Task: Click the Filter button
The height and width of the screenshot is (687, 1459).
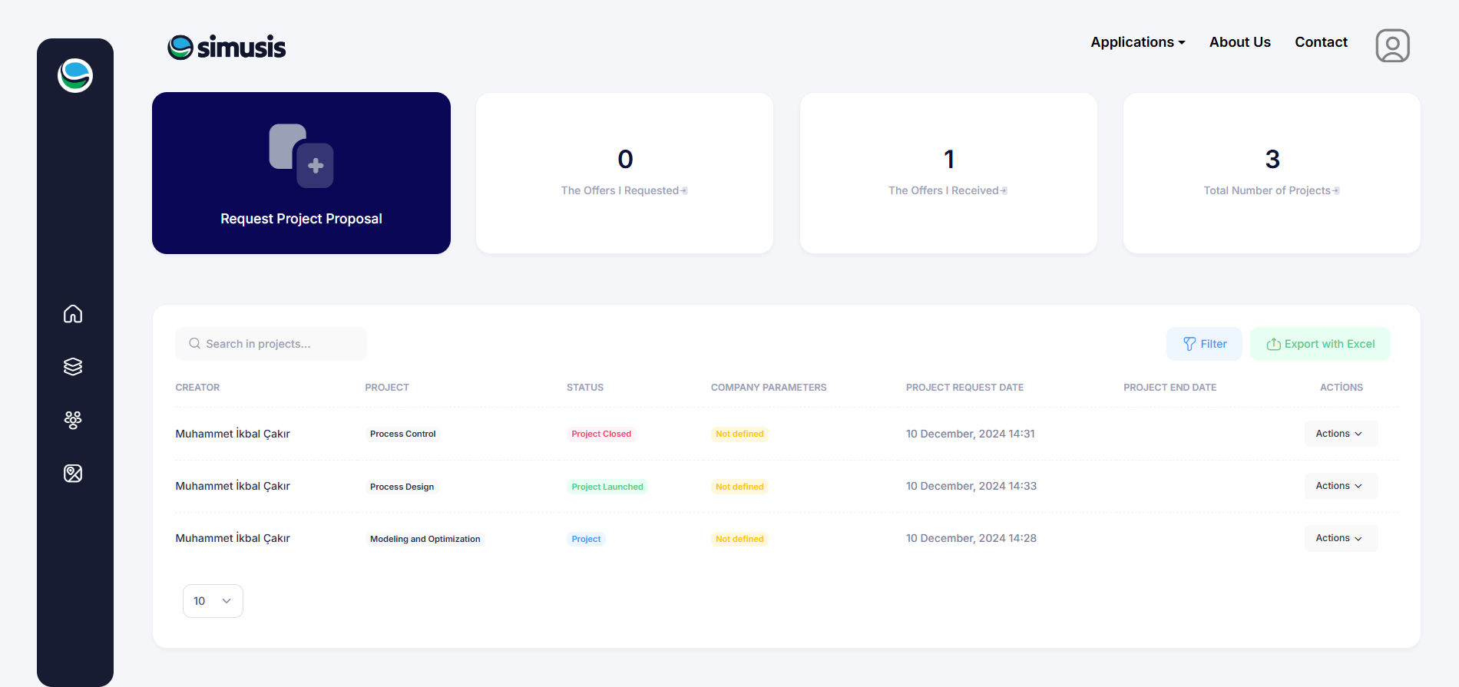Action: (x=1204, y=344)
